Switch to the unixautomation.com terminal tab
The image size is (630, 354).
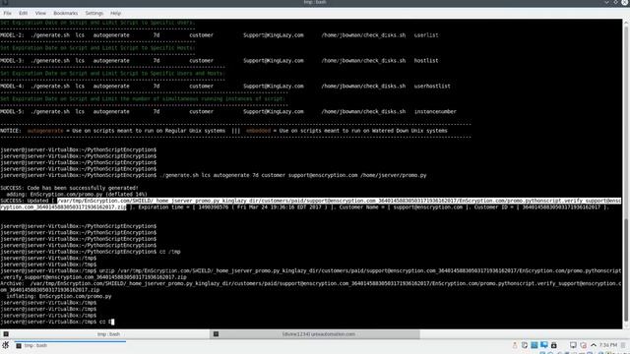315,334
